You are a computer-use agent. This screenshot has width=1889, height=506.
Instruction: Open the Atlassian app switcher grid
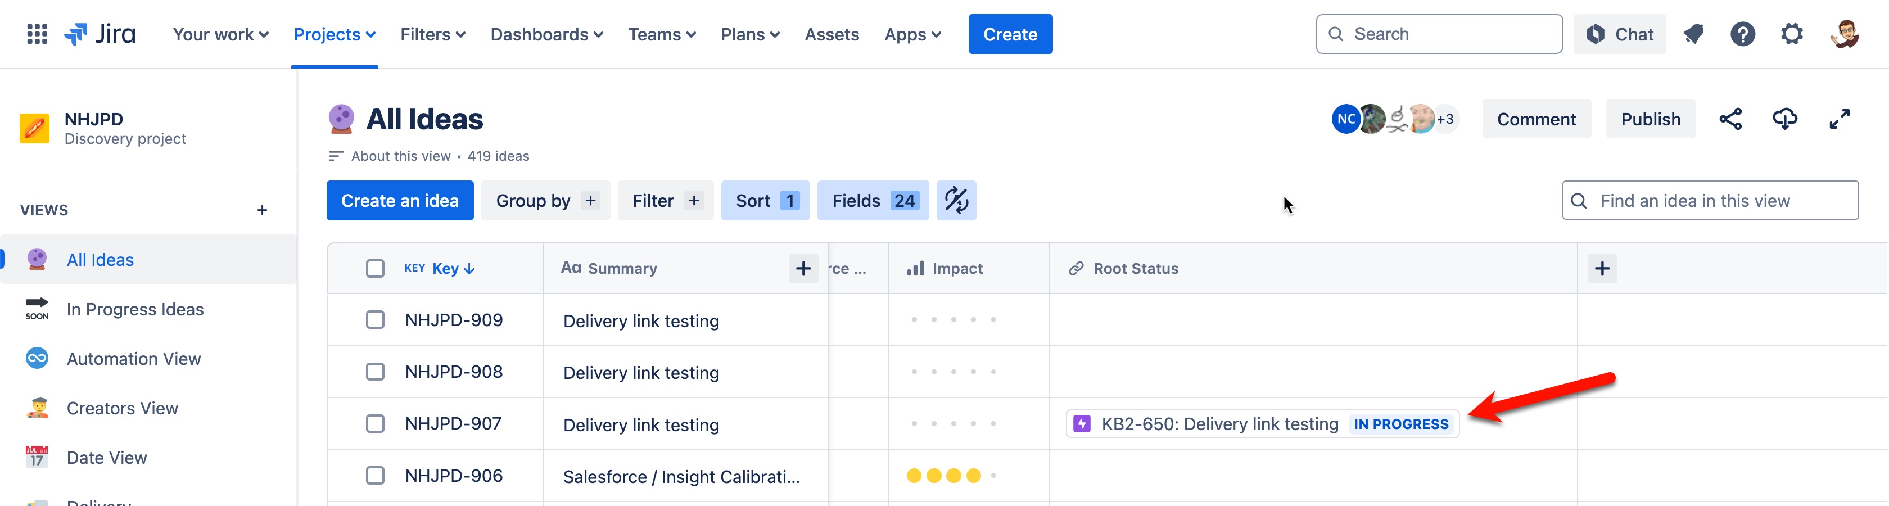pyautogui.click(x=36, y=34)
